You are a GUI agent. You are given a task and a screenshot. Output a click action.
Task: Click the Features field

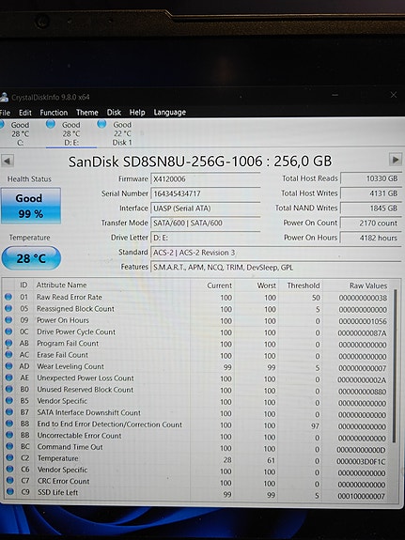275,268
